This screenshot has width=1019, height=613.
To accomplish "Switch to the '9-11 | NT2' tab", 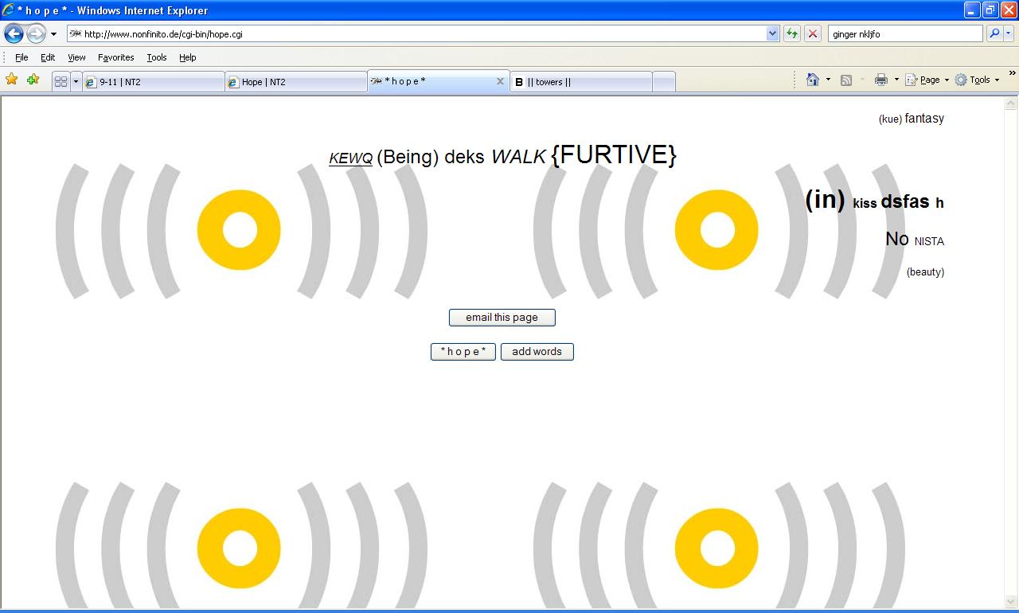I will (x=154, y=81).
